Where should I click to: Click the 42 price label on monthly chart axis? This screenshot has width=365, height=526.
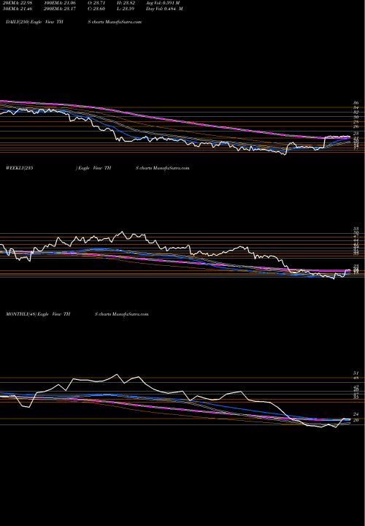pyautogui.click(x=356, y=386)
